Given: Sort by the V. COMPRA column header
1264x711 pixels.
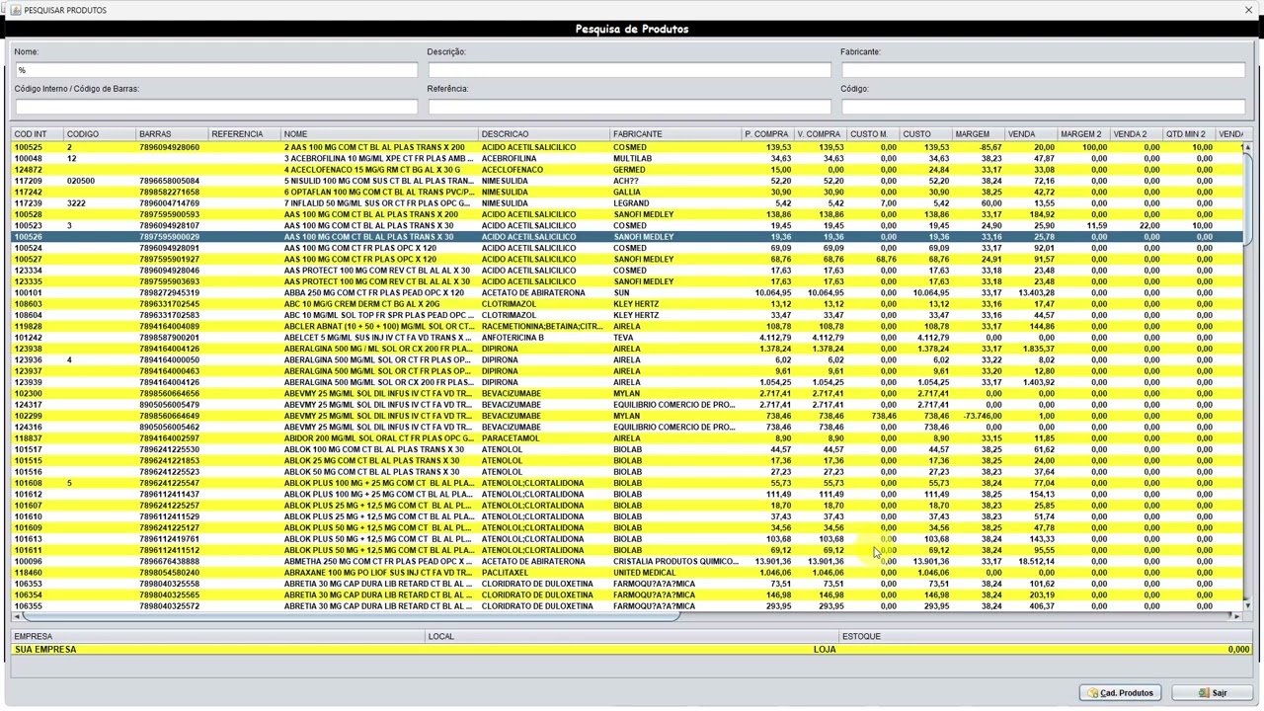Looking at the screenshot, I should coord(820,134).
